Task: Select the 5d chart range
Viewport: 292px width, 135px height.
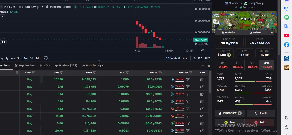Action: point(31,58)
